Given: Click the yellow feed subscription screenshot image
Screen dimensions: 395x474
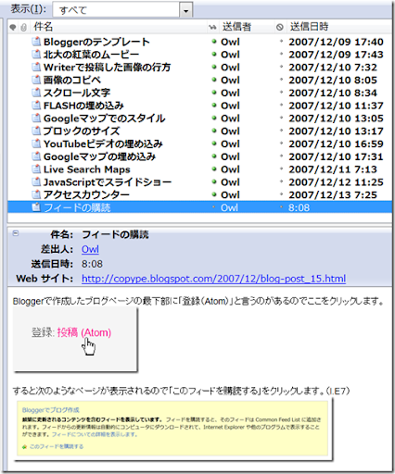Looking at the screenshot, I should click(174, 430).
